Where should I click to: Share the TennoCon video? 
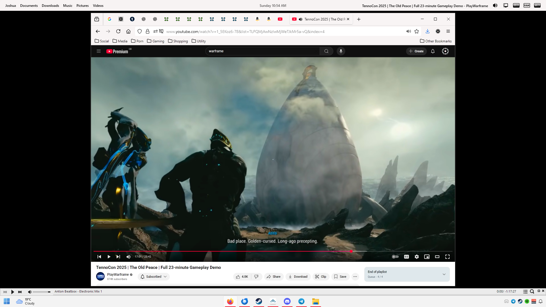click(274, 277)
